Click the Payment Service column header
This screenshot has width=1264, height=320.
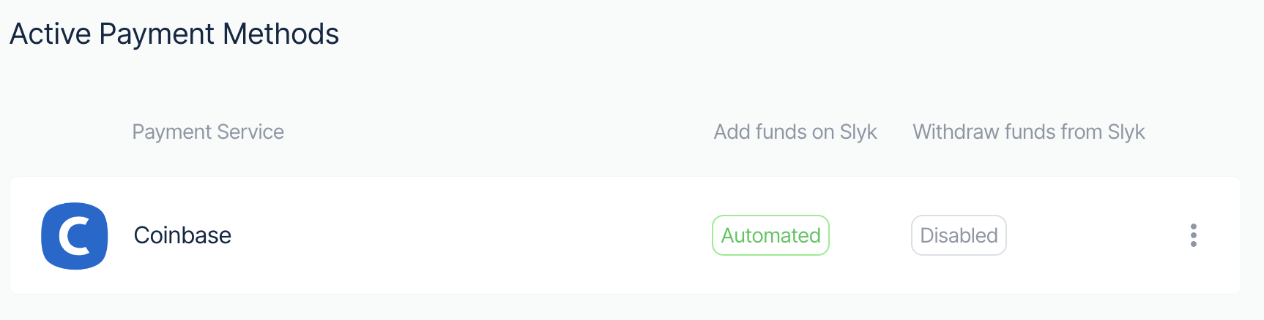pyautogui.click(x=208, y=132)
